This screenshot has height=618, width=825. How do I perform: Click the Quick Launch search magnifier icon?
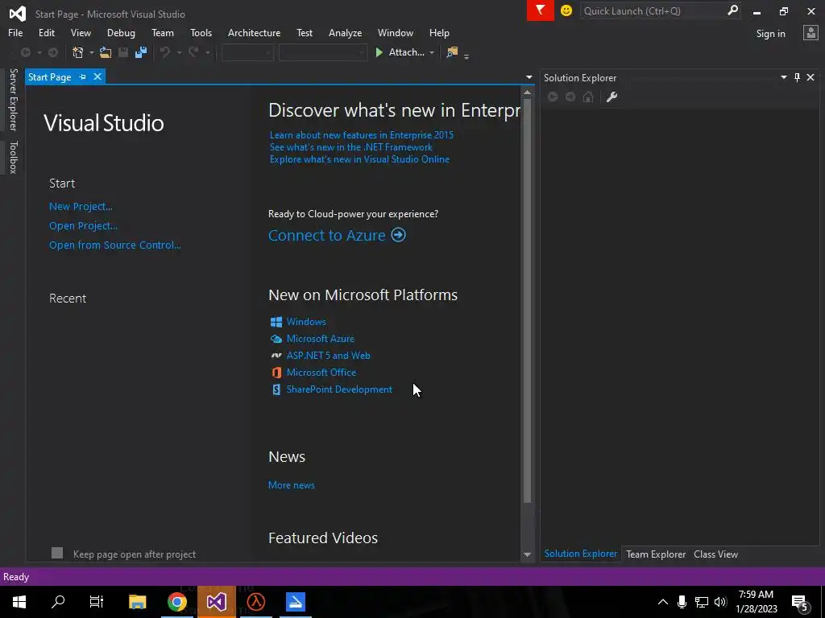[x=732, y=10]
